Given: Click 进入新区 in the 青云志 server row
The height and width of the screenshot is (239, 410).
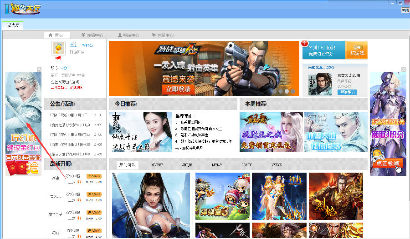Looking at the screenshot, I should [x=94, y=194].
